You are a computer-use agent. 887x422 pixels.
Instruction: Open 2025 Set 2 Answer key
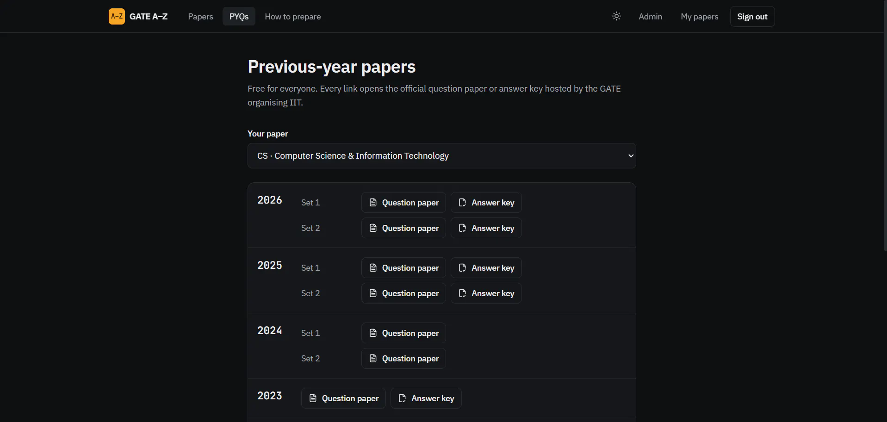pyautogui.click(x=486, y=293)
